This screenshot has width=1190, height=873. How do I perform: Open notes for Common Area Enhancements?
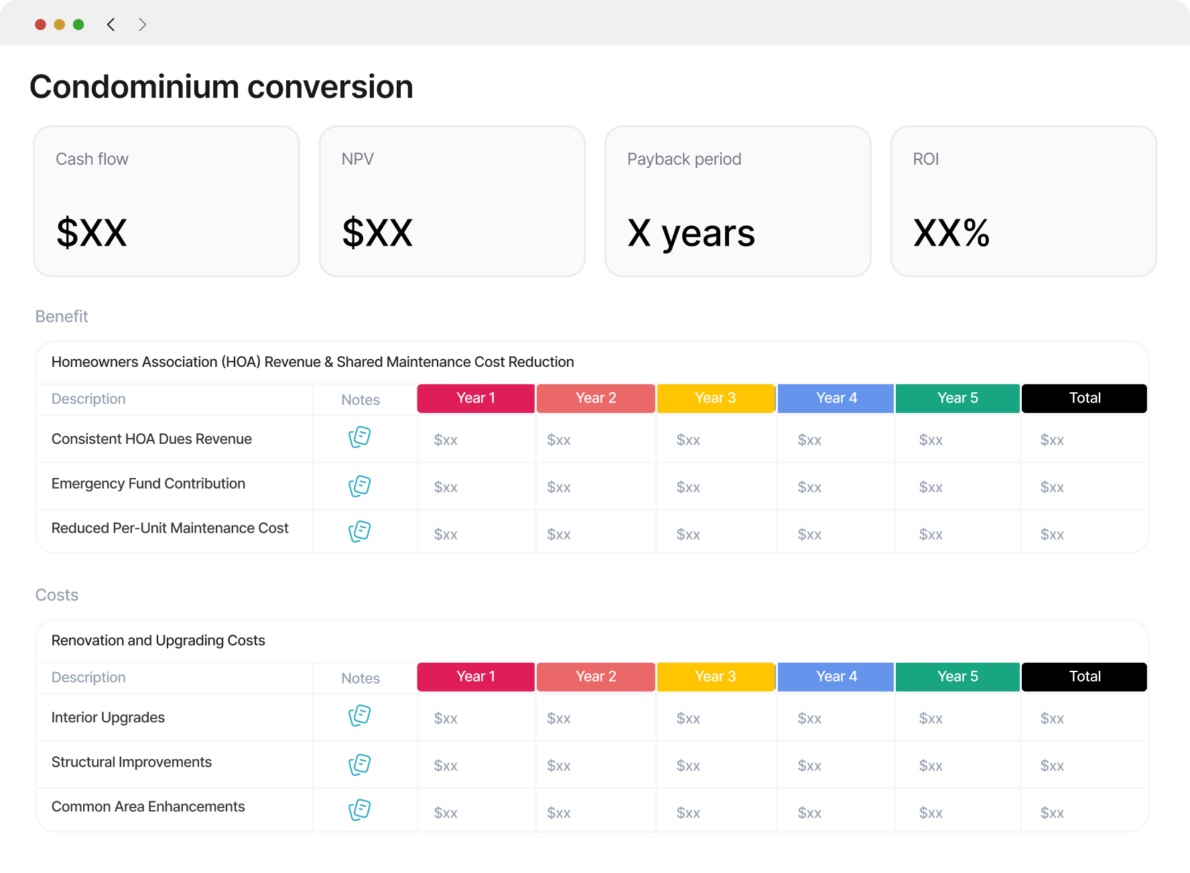(360, 810)
